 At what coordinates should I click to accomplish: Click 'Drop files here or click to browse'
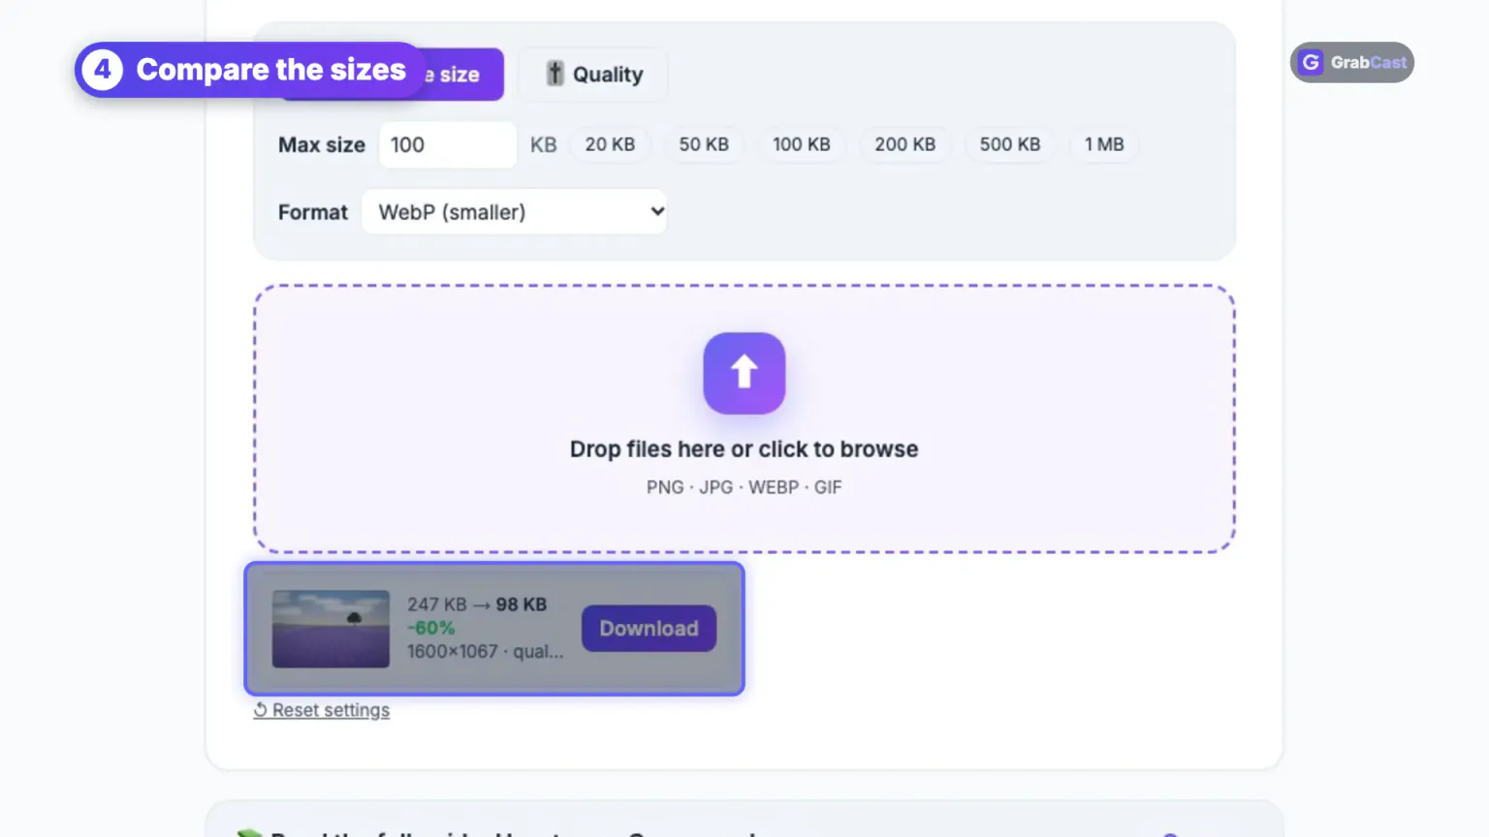point(744,449)
